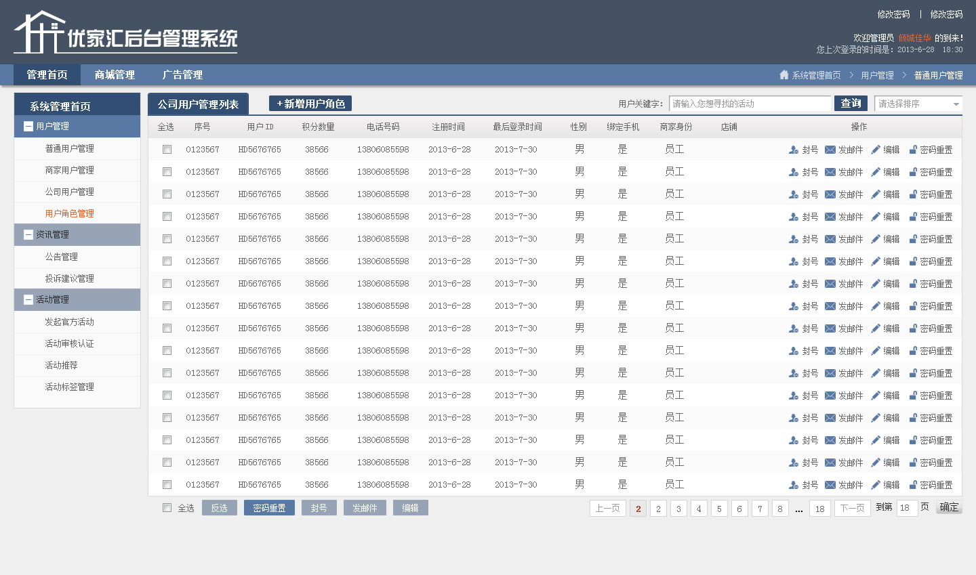Click the user keyword search input field

coord(750,104)
